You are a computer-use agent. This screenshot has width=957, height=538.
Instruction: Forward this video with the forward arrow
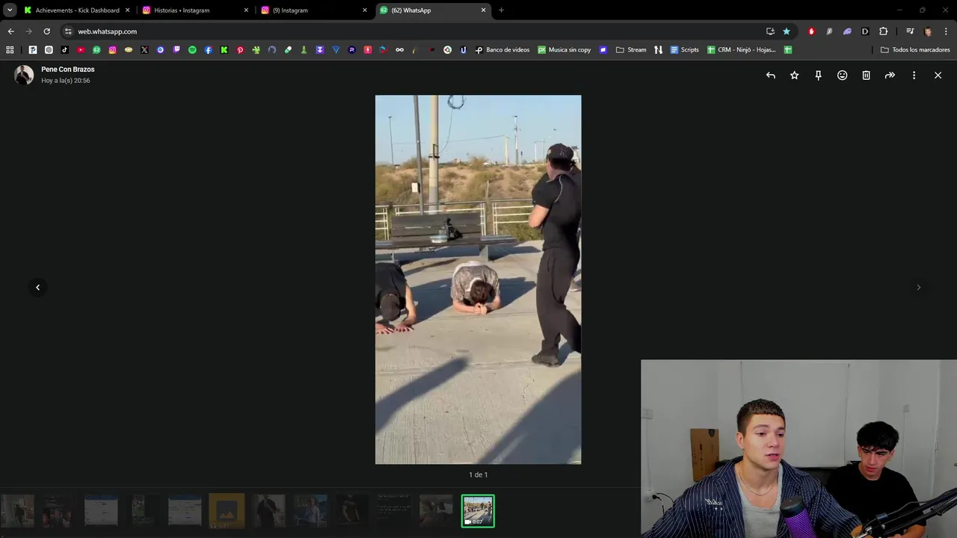890,75
